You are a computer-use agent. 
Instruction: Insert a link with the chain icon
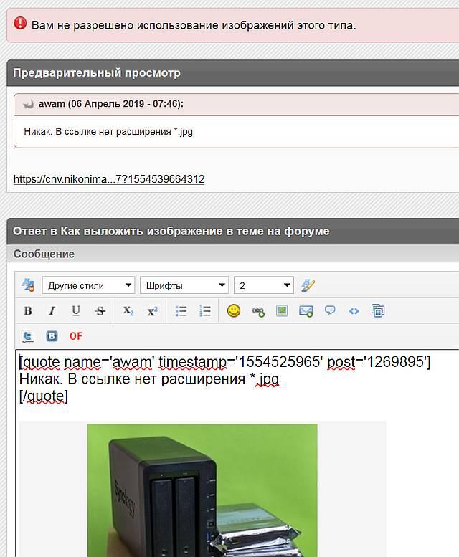pos(258,312)
